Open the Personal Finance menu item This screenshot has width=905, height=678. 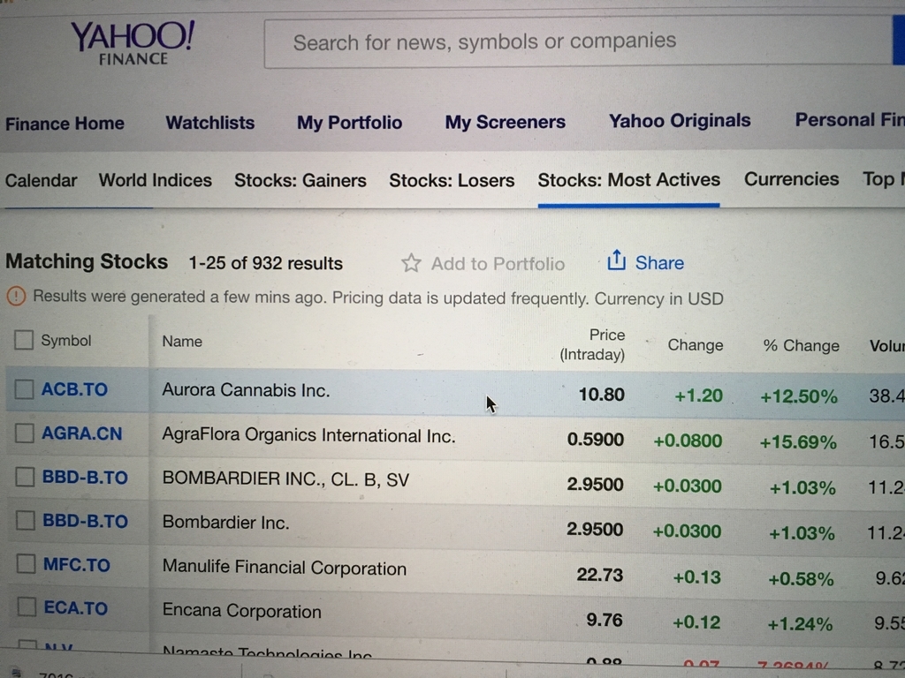tap(849, 119)
